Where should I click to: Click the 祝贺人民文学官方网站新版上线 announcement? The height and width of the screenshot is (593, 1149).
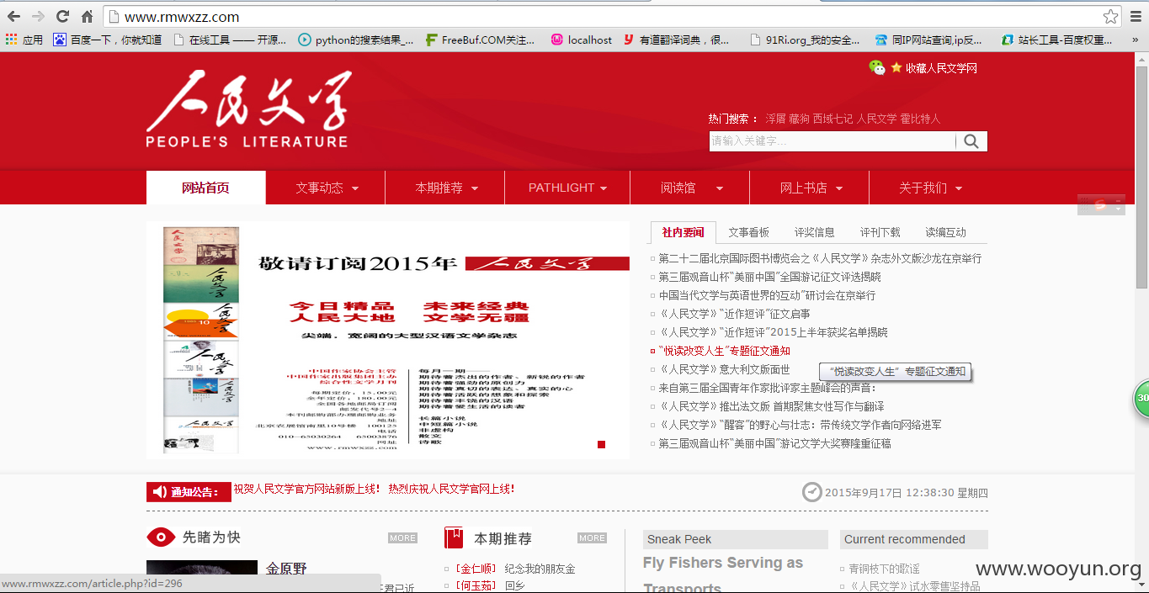tap(306, 489)
